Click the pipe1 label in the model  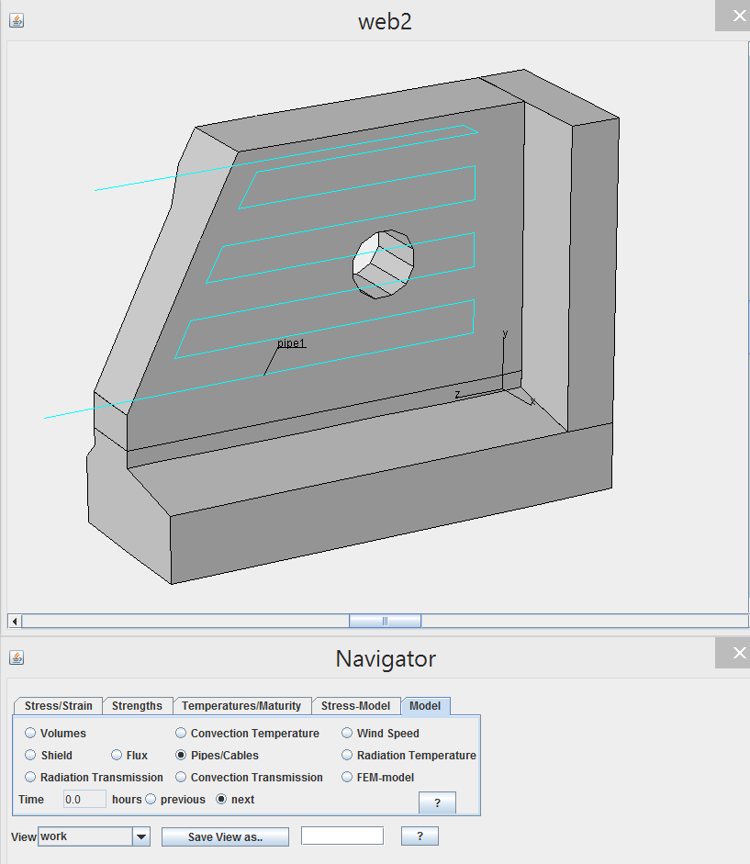(x=291, y=343)
